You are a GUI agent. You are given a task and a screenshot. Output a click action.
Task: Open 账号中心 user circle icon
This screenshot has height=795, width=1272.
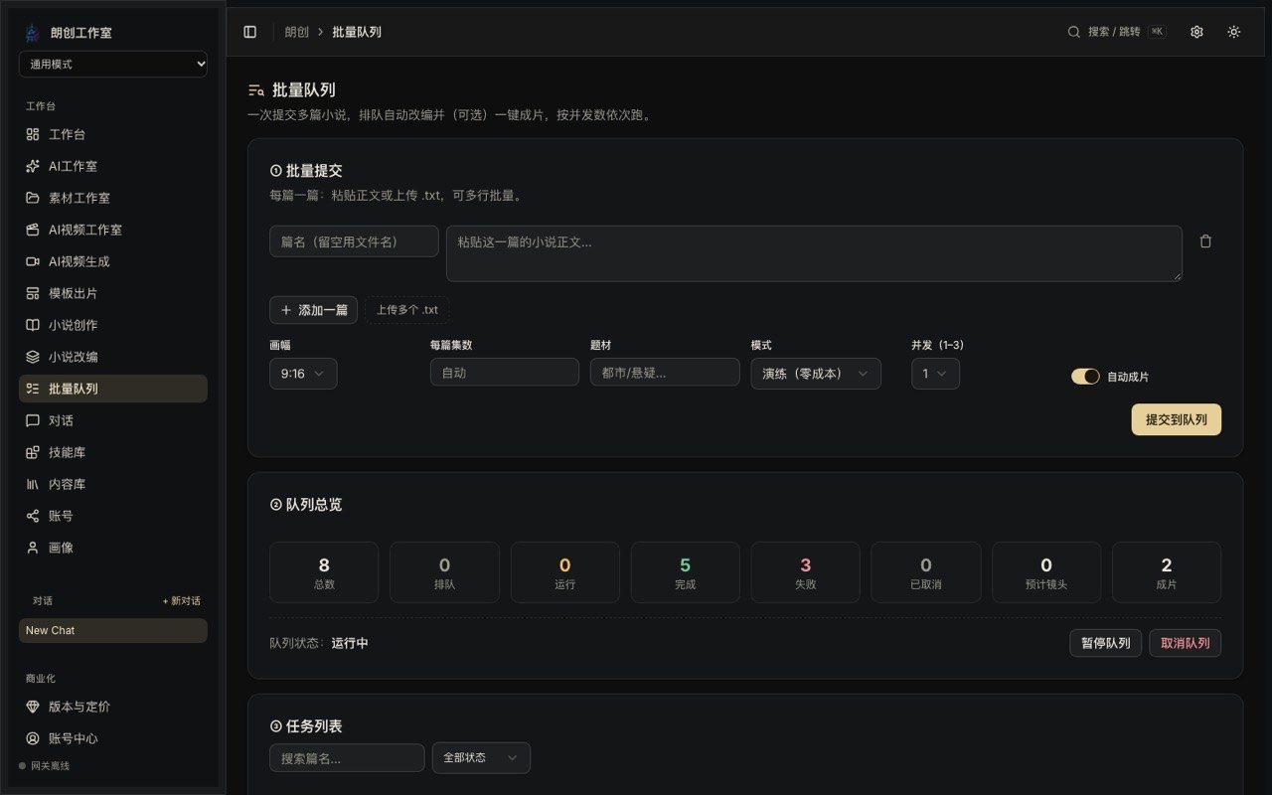pos(33,738)
